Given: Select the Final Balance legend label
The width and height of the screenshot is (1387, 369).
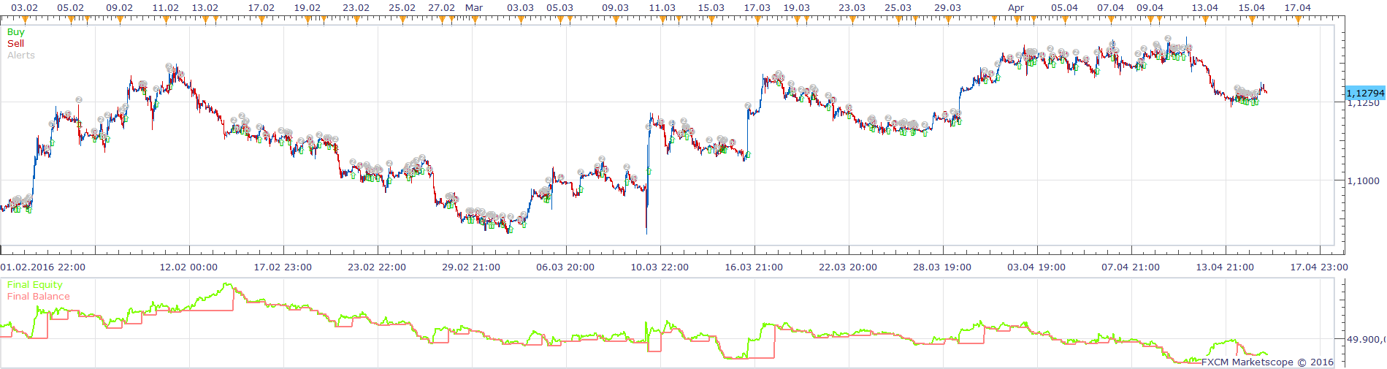Looking at the screenshot, I should 39,297.
